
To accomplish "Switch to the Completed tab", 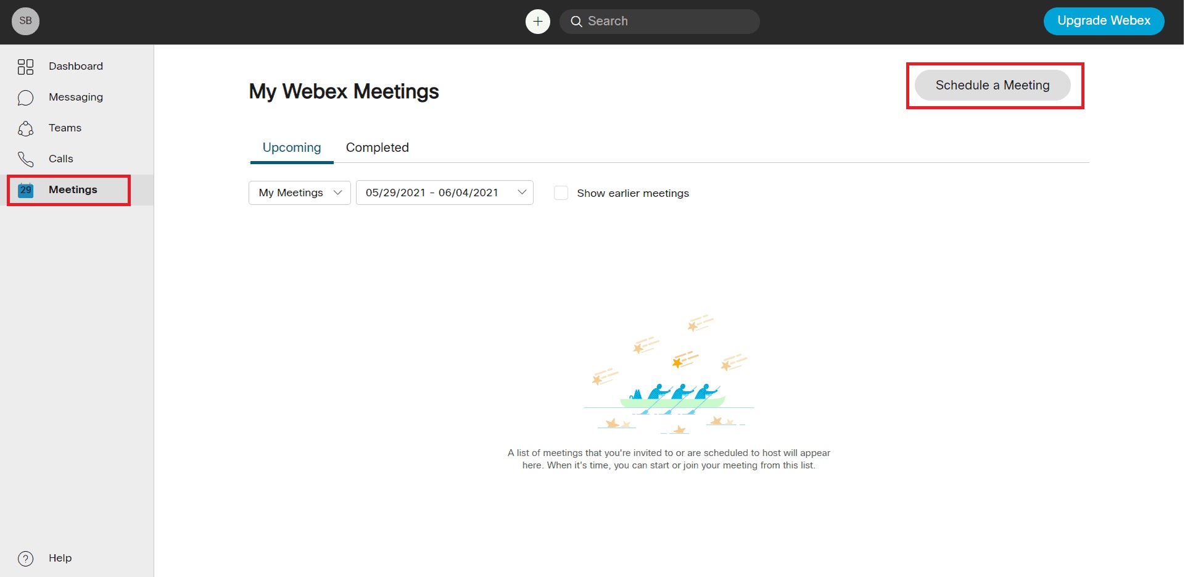I will [378, 147].
